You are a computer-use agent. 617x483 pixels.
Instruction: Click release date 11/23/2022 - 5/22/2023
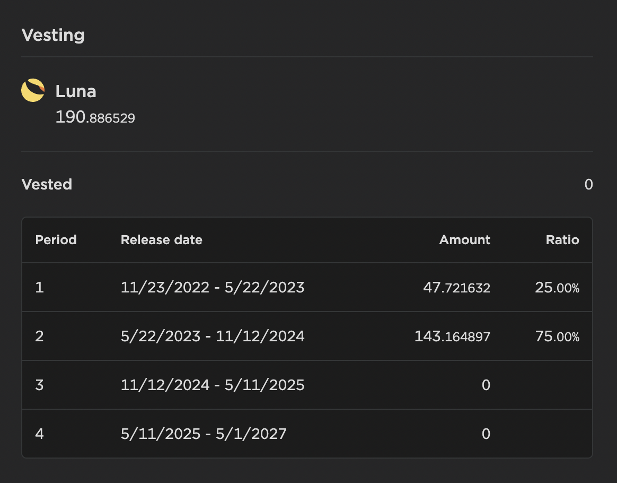[213, 288]
